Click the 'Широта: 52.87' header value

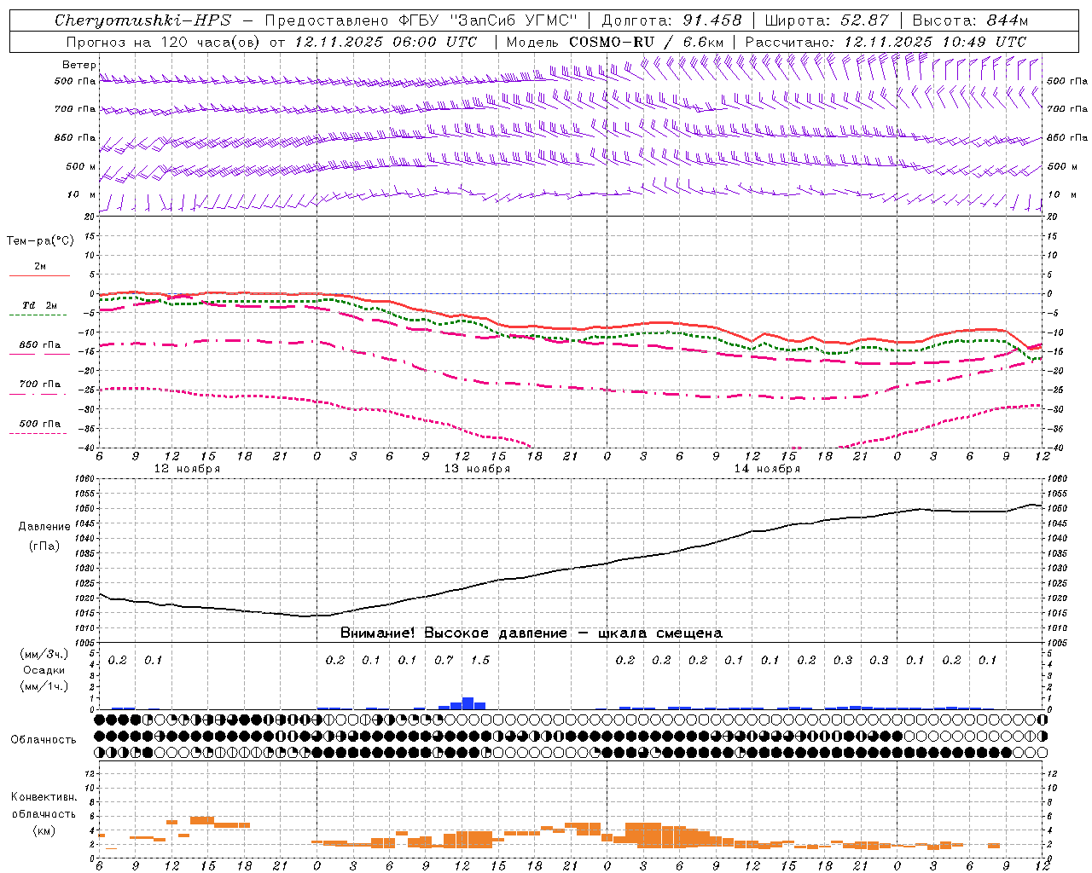pyautogui.click(x=827, y=20)
